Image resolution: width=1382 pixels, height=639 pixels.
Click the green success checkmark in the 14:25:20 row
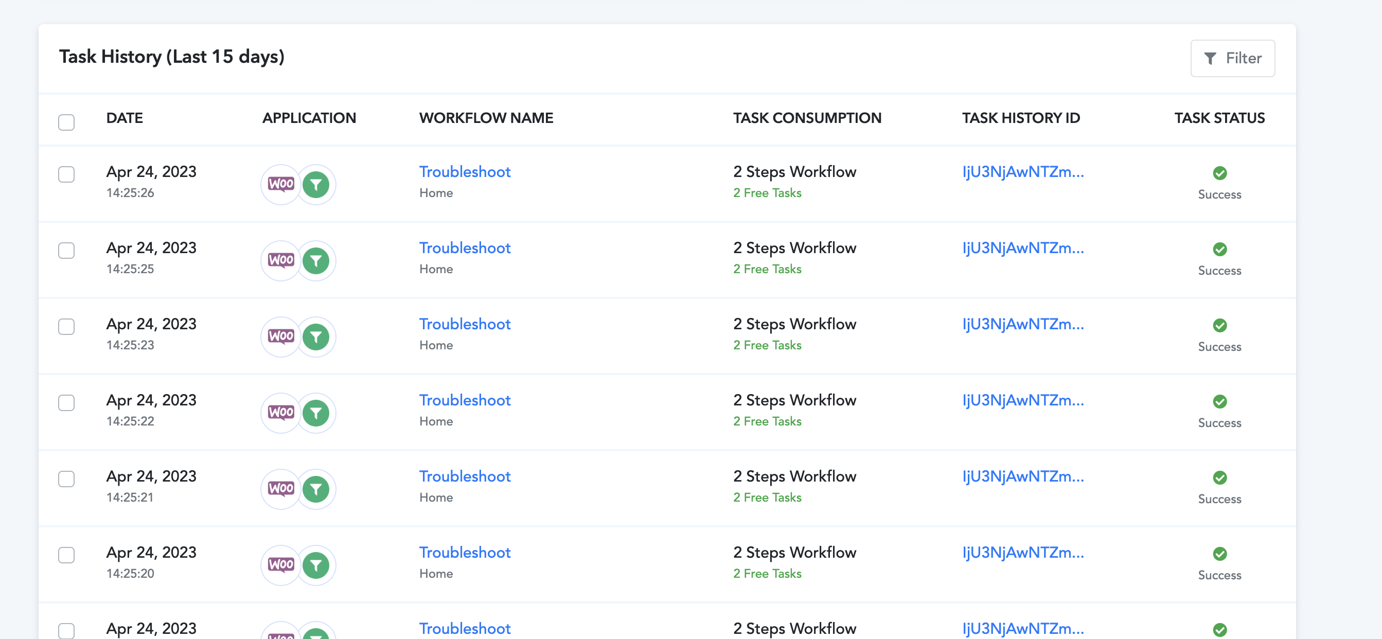1219,554
